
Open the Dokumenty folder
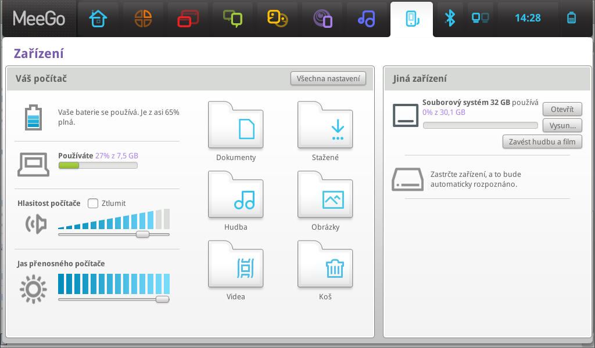[235, 126]
